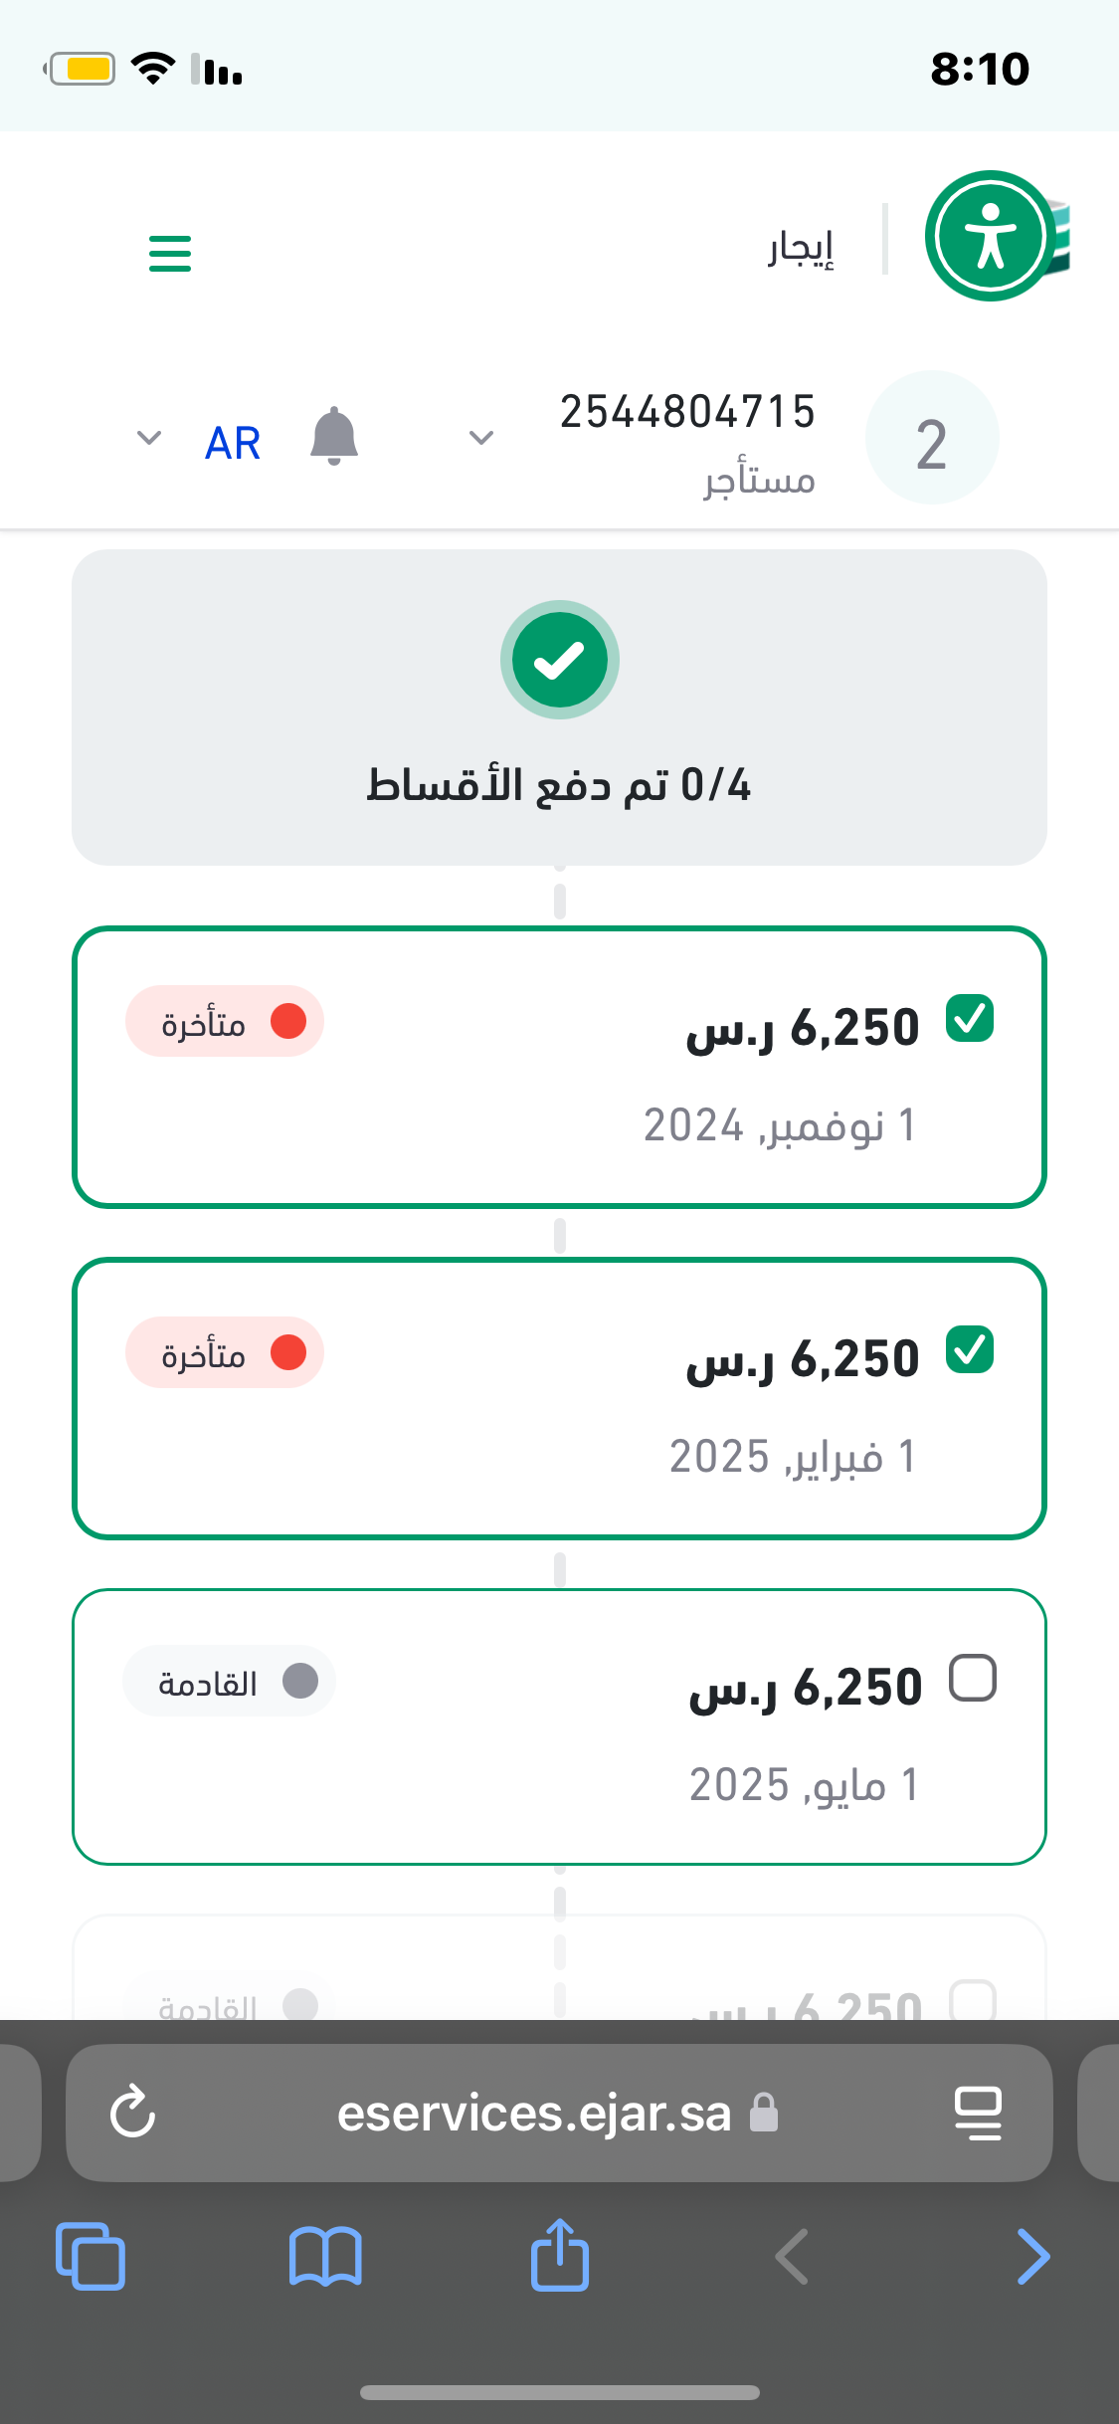Open Safari bookmarks
Screen dimensions: 1119x2424
coord(325,2256)
